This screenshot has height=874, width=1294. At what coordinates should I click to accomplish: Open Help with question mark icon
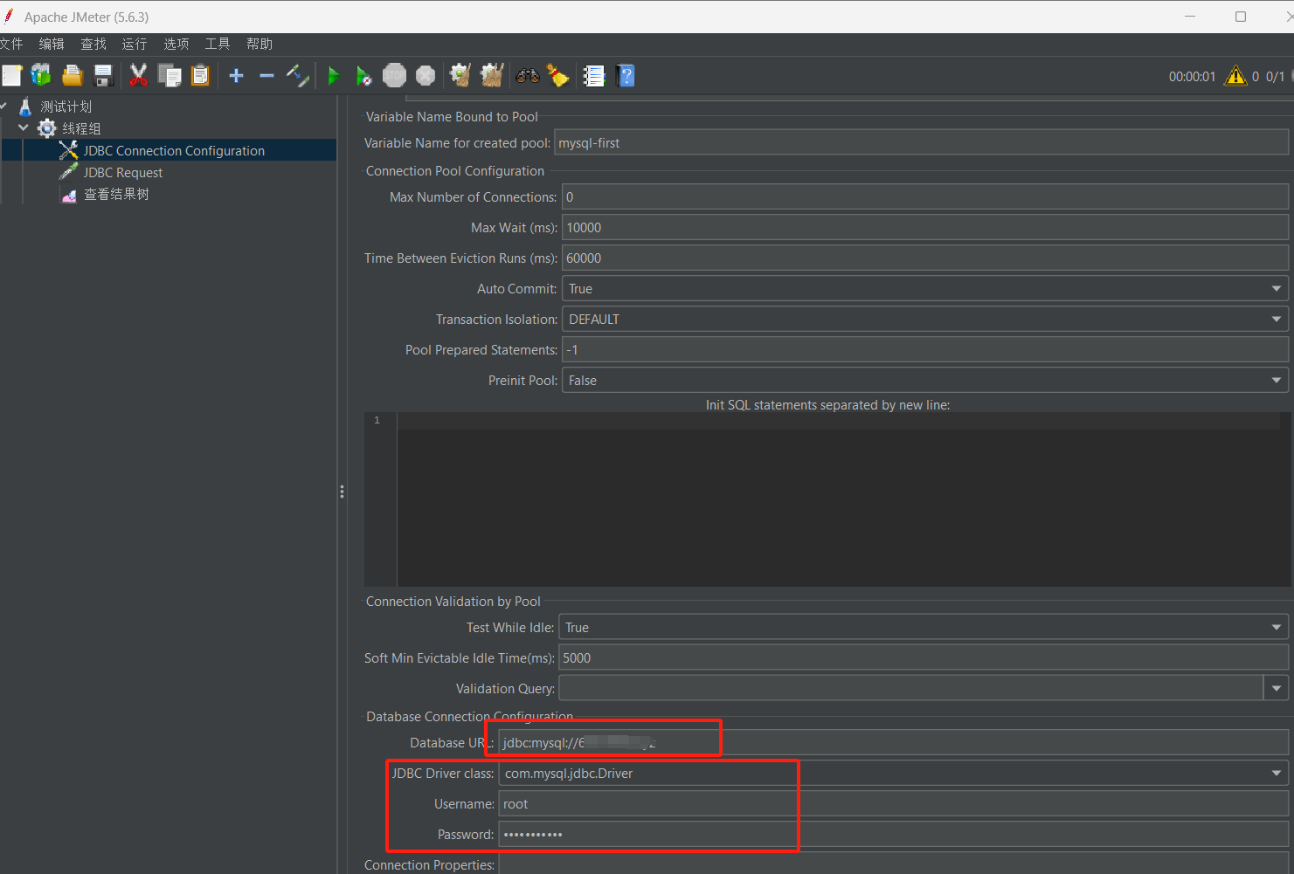pyautogui.click(x=626, y=76)
